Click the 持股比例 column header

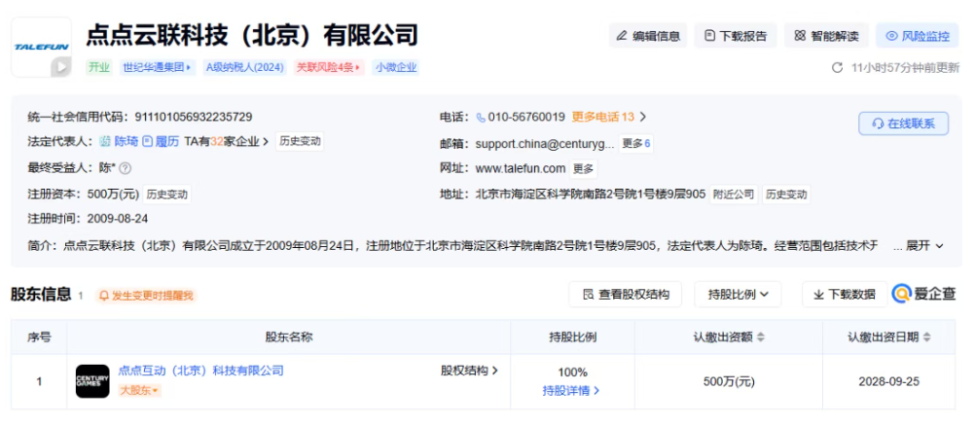(572, 337)
